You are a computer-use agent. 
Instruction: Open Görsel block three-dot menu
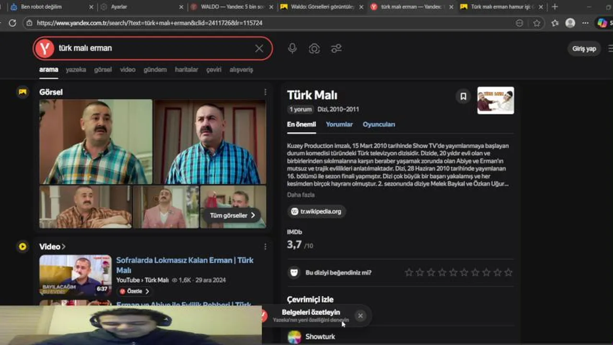[x=265, y=92]
